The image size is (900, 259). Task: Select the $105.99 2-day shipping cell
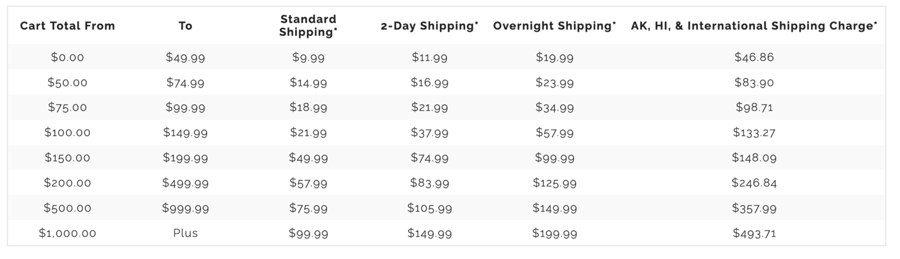(x=430, y=208)
